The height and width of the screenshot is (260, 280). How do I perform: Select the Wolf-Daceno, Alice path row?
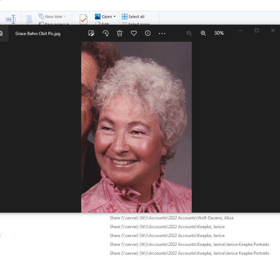(171, 218)
